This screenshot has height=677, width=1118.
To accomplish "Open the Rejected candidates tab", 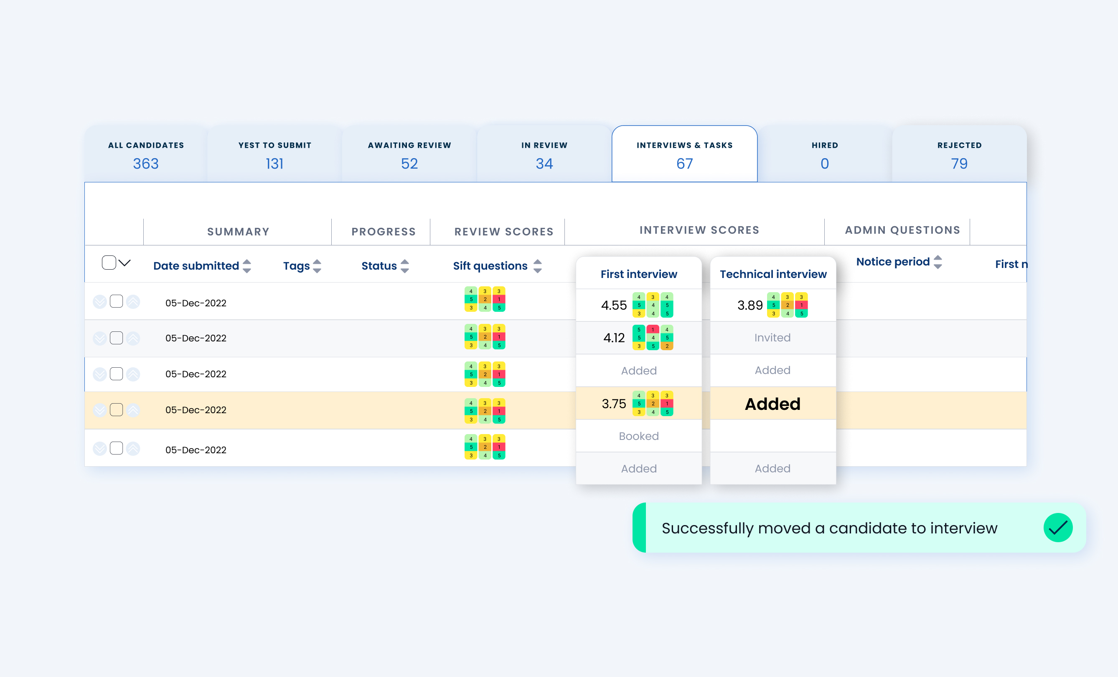I will coord(959,155).
